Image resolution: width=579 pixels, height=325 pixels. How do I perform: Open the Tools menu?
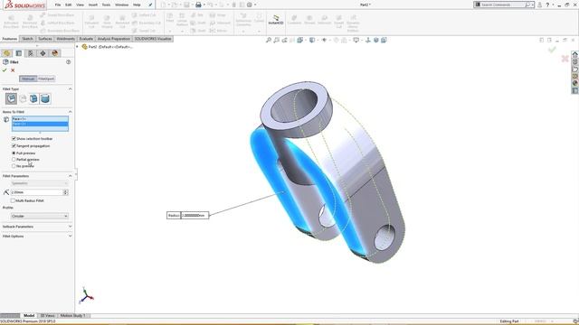point(107,5)
